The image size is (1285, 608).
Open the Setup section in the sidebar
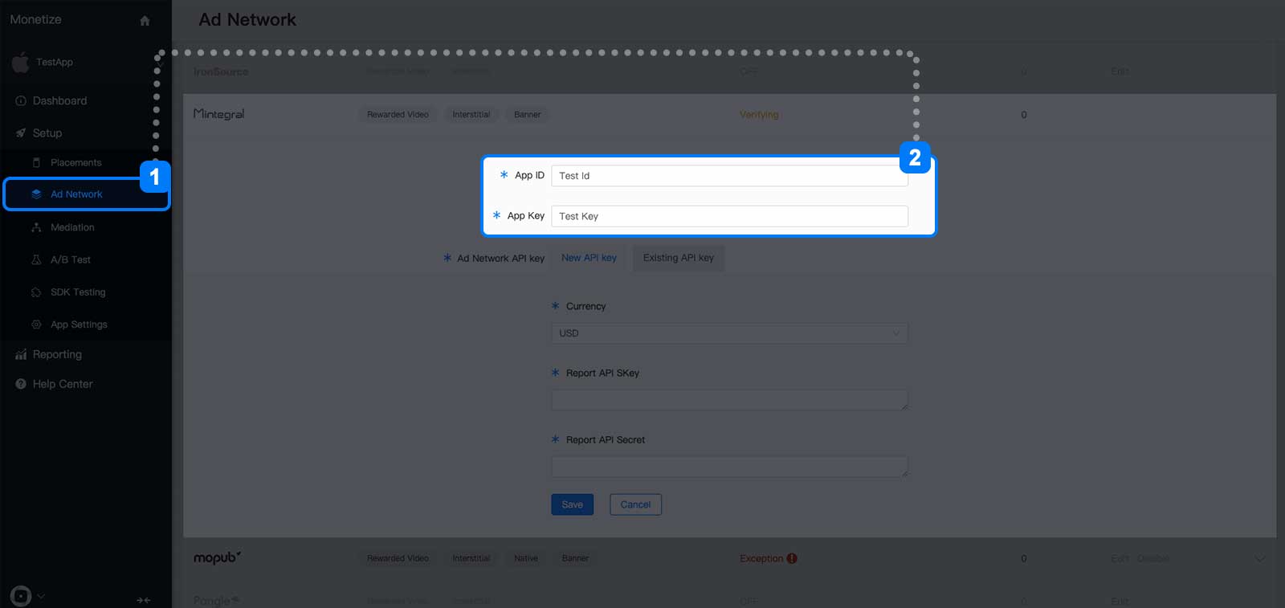pyautogui.click(x=47, y=133)
